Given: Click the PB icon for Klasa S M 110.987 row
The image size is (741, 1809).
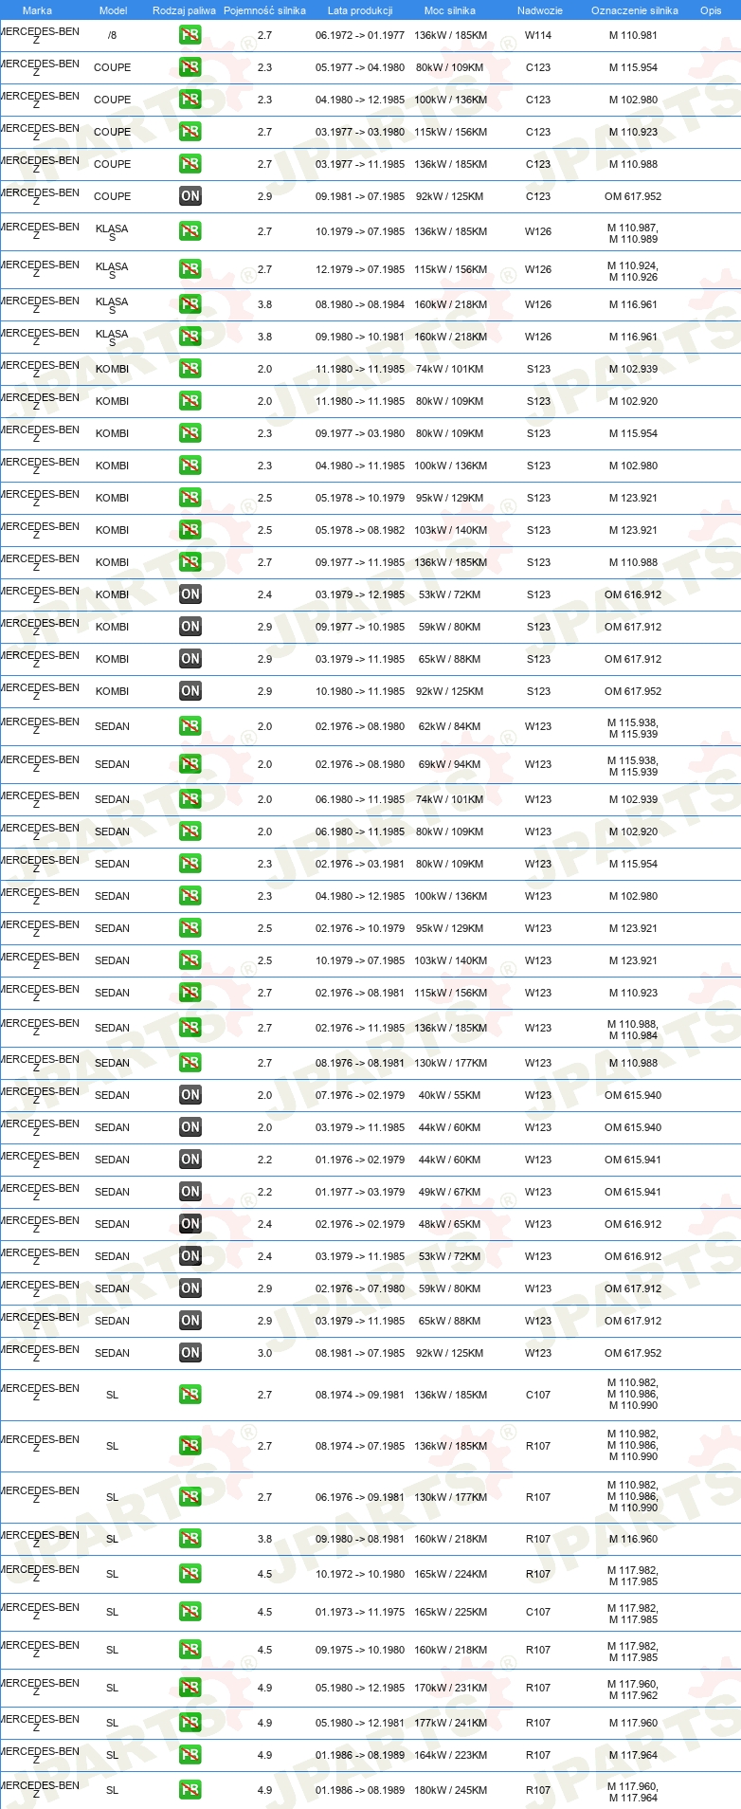Looking at the screenshot, I should pos(190,231).
